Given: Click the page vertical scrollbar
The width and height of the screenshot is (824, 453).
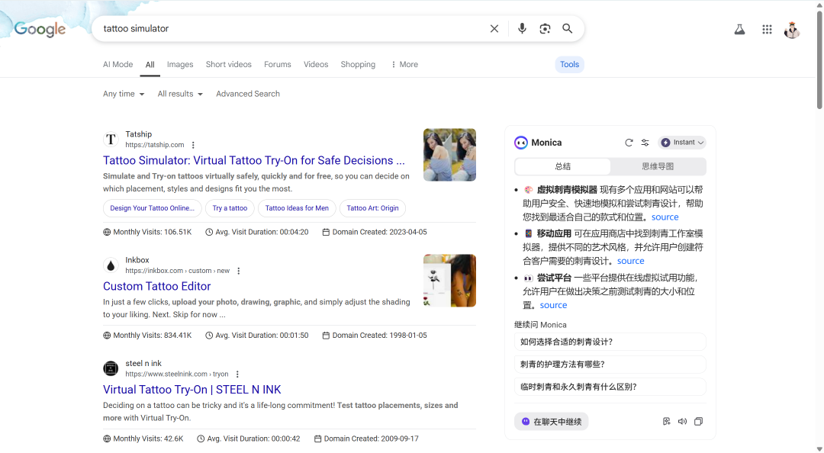Looking at the screenshot, I should (x=819, y=60).
